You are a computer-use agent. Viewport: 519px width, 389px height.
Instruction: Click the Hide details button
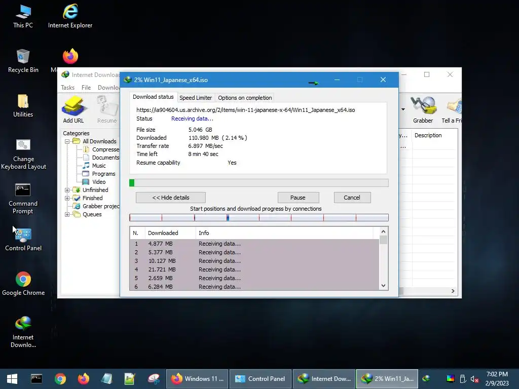point(171,198)
